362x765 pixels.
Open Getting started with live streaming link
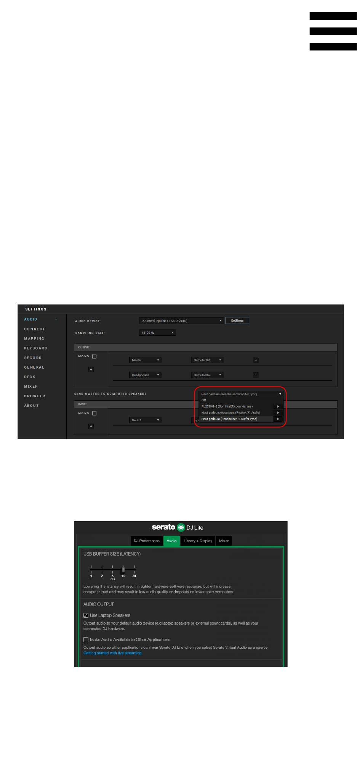click(x=112, y=653)
